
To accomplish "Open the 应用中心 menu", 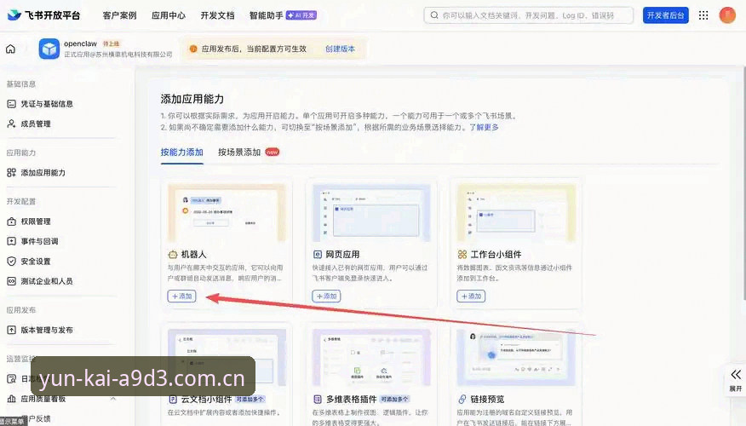I will (169, 15).
